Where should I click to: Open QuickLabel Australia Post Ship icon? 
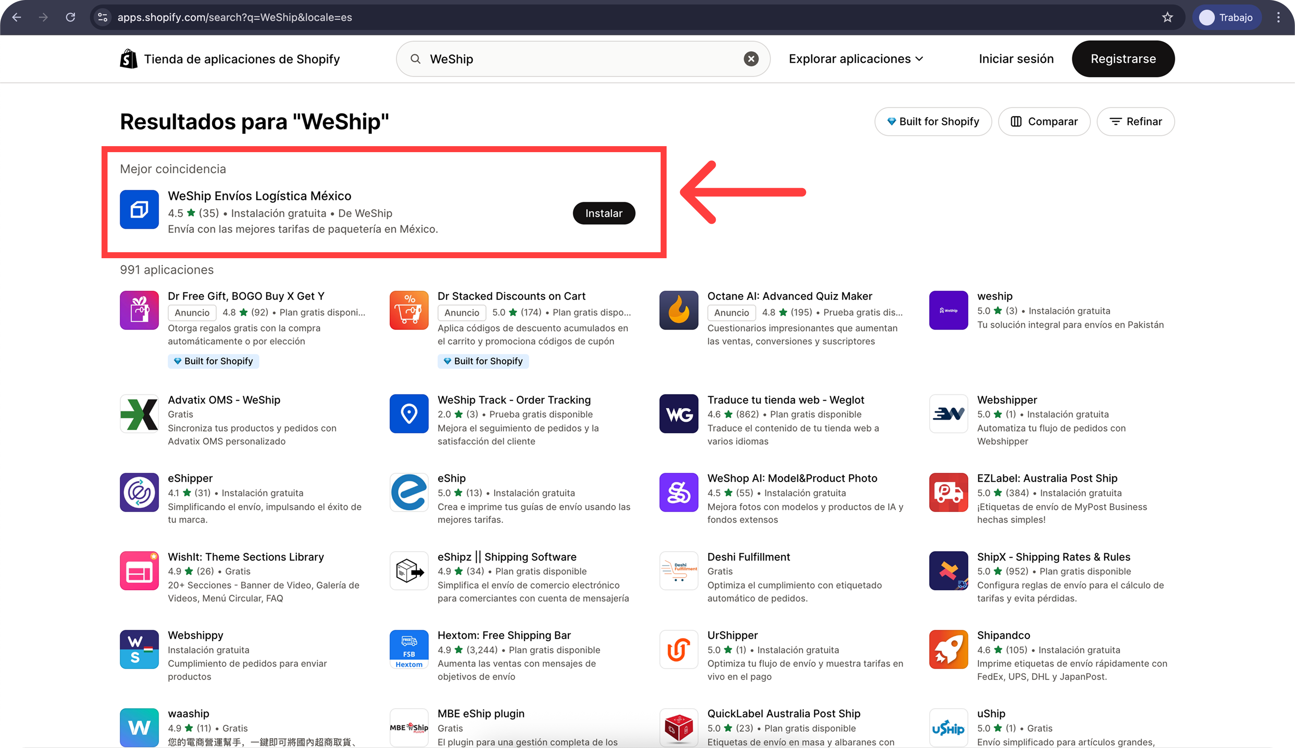point(679,727)
